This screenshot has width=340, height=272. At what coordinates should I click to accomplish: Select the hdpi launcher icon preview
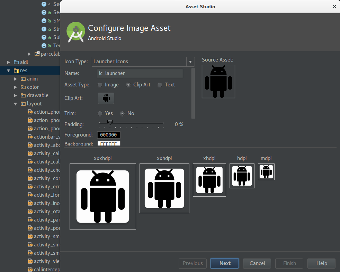[242, 176]
